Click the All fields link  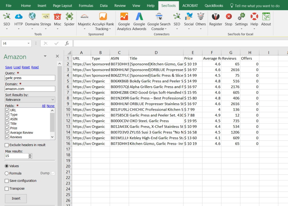coord(44,106)
